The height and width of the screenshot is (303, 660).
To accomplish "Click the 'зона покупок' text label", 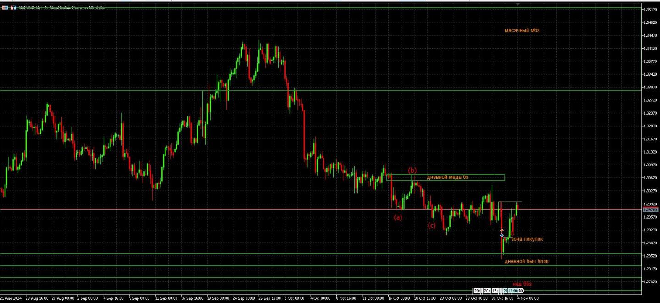I will coord(527,239).
